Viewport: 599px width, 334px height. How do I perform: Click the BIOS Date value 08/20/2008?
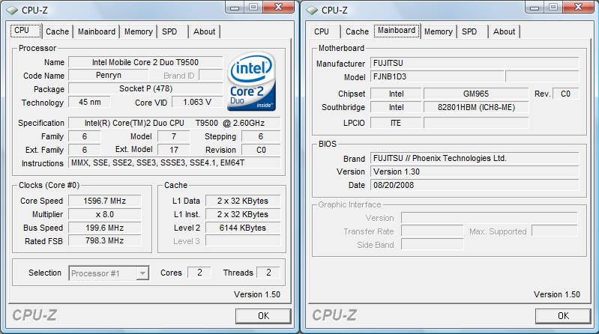[x=475, y=185]
